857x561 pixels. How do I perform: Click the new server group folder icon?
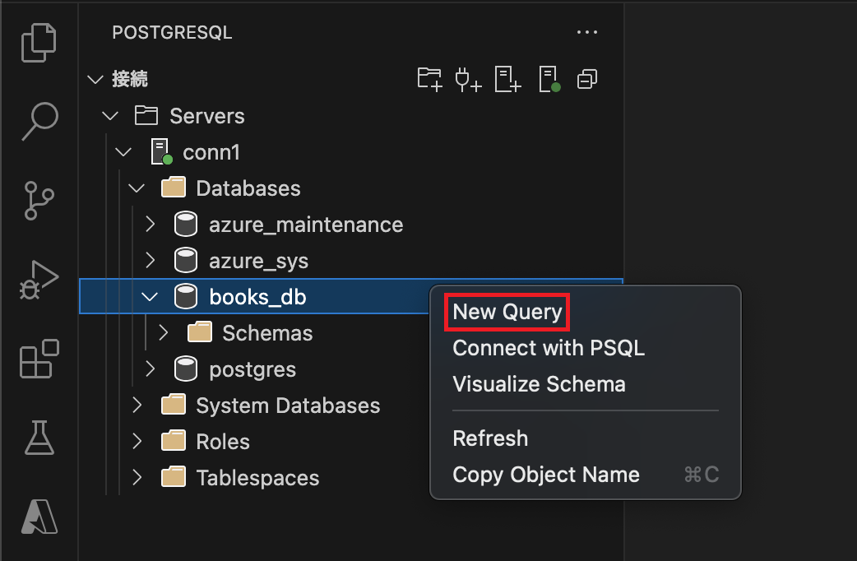[x=429, y=79]
